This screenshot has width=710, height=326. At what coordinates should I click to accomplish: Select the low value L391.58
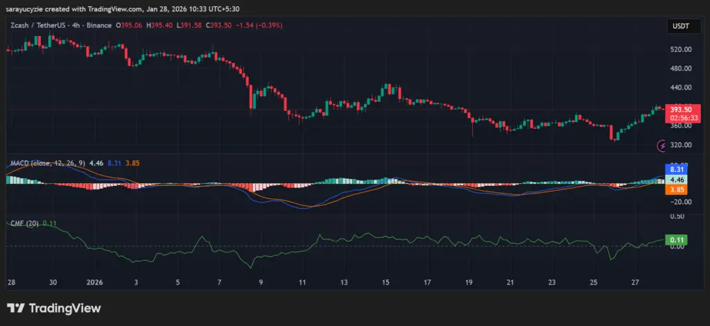189,26
